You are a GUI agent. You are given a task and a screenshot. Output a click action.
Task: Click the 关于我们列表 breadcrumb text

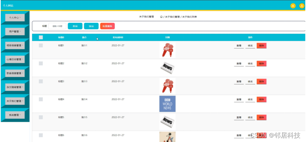click(x=189, y=17)
